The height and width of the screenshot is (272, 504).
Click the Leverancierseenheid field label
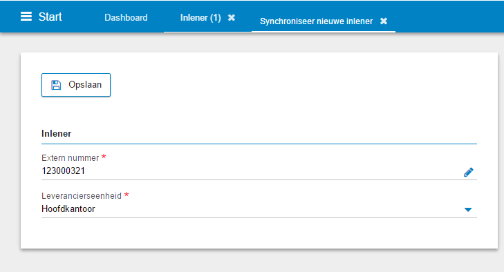coord(82,196)
